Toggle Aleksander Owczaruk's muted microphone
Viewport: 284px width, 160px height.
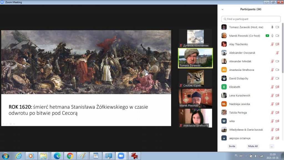277,53
